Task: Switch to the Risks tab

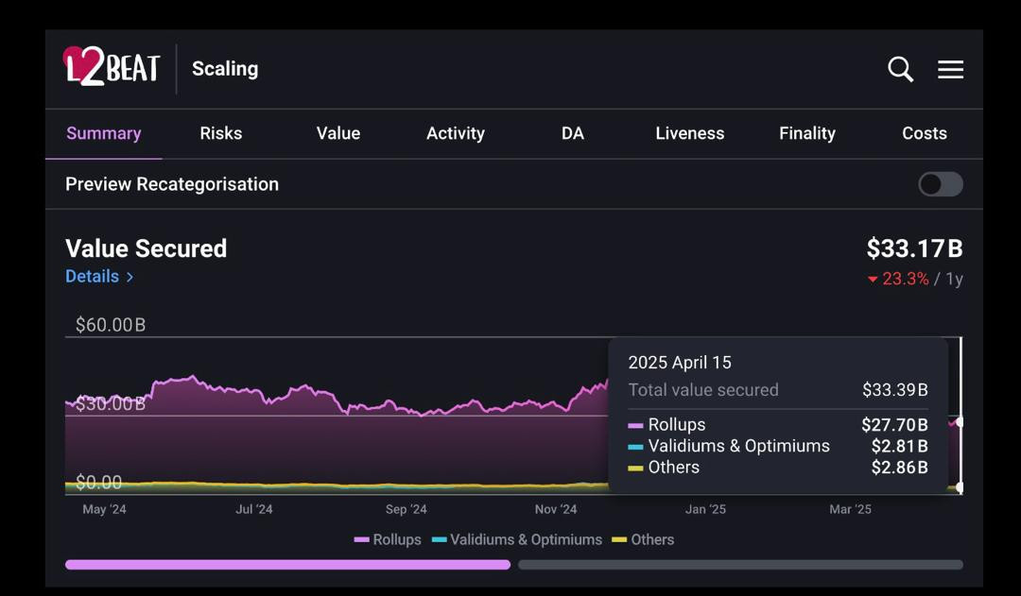Action: point(220,133)
